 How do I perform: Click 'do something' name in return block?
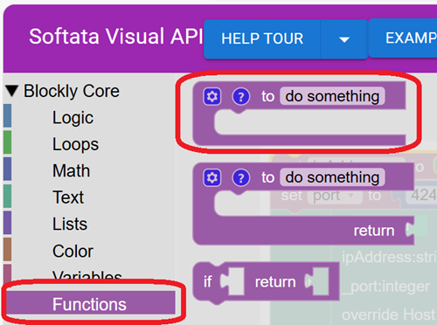click(x=332, y=177)
